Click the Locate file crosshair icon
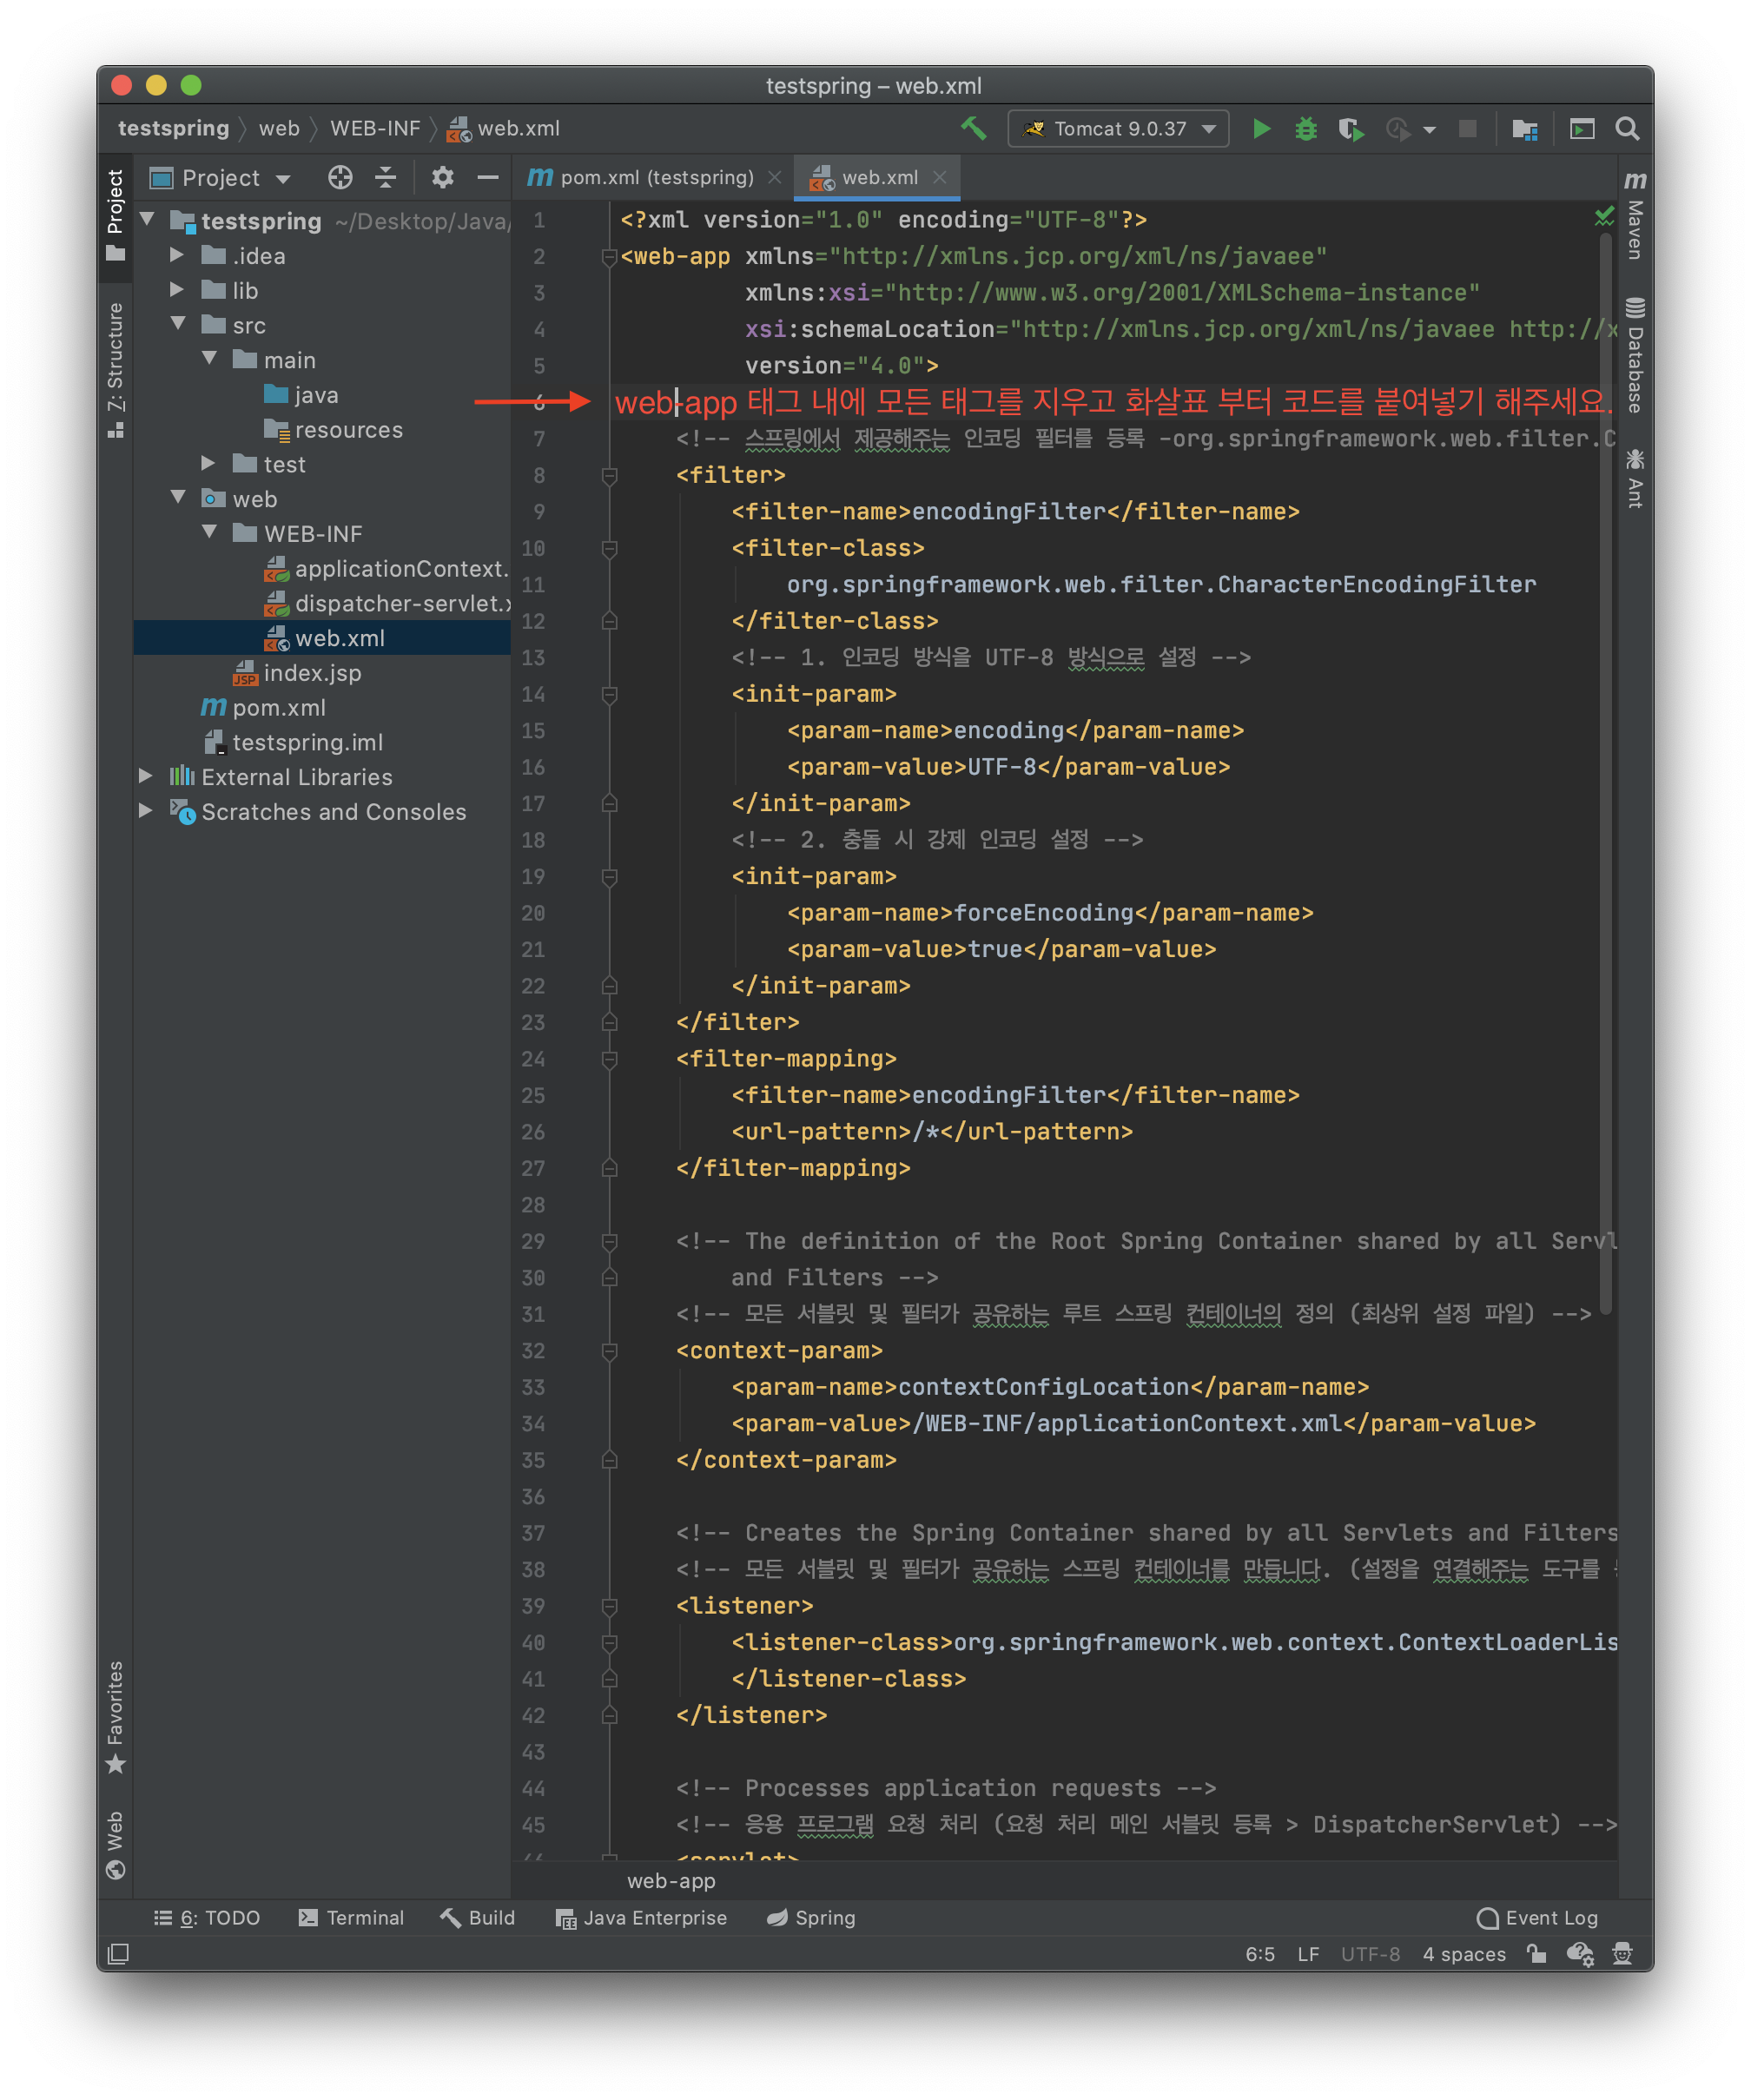1751x2100 pixels. pos(340,178)
